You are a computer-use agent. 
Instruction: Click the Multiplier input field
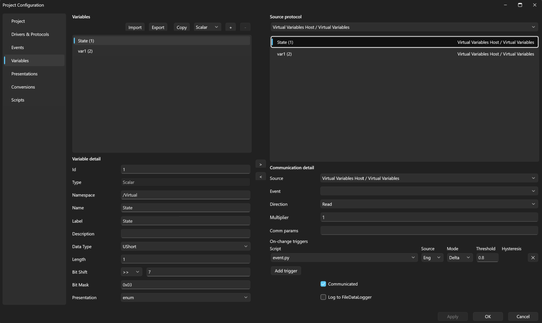pos(429,217)
